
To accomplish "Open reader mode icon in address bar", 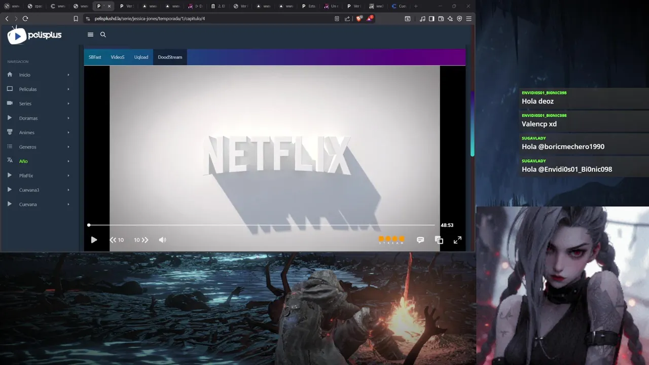I will pyautogui.click(x=337, y=19).
